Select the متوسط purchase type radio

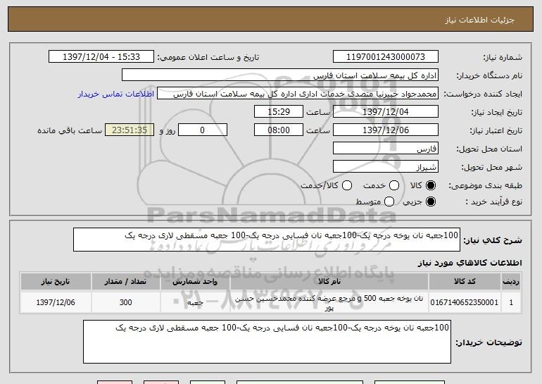[x=389, y=202]
